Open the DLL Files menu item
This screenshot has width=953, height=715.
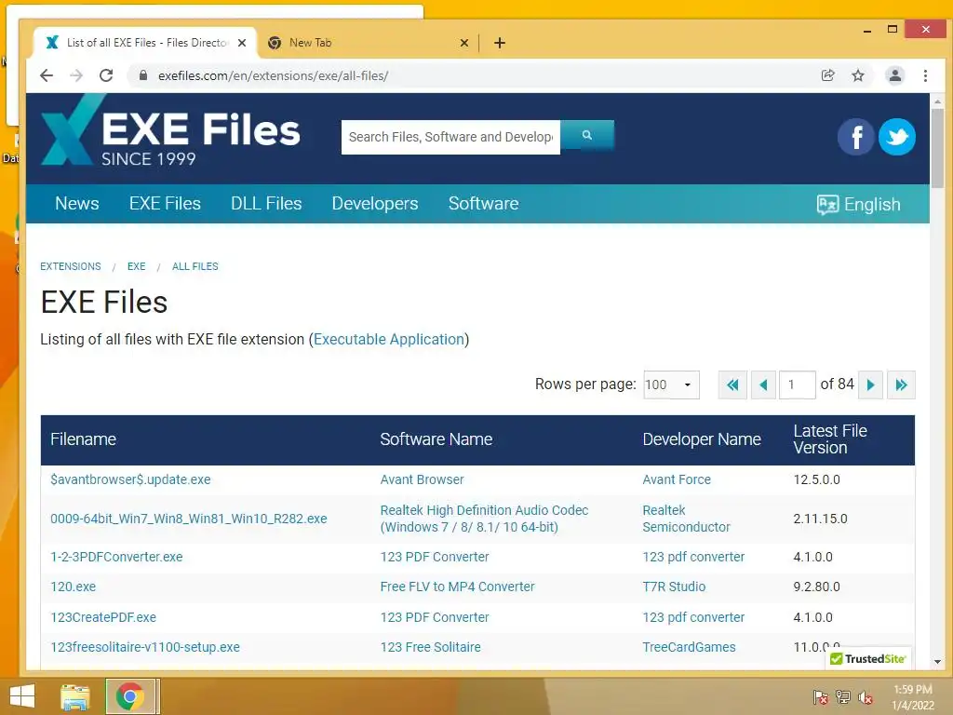[x=266, y=203]
